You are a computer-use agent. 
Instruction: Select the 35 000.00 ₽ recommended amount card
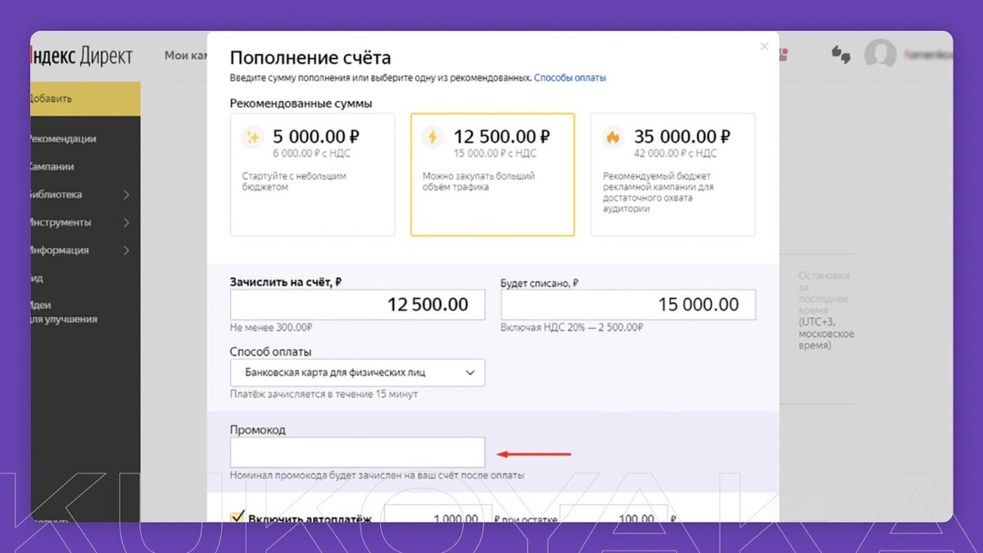[x=672, y=174]
